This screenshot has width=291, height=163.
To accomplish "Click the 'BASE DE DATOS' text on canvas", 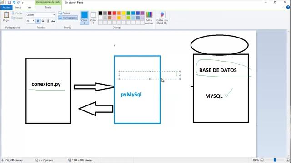I will point(218,70).
